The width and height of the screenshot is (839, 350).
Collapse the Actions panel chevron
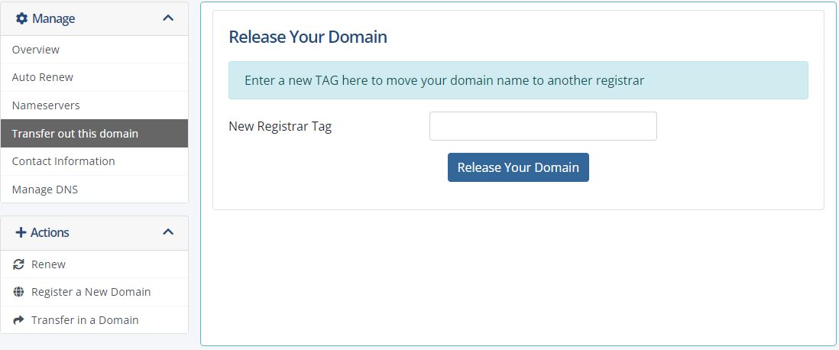point(168,232)
